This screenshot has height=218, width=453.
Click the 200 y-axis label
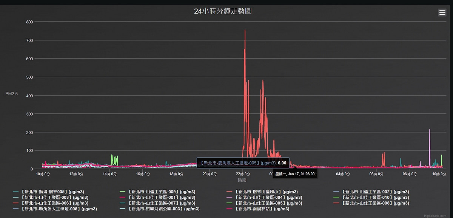click(29, 132)
